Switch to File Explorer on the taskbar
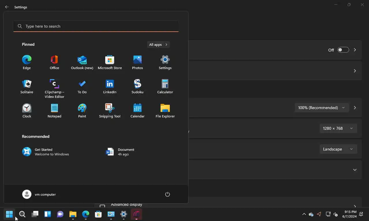The height and width of the screenshot is (221, 369). (x=73, y=214)
